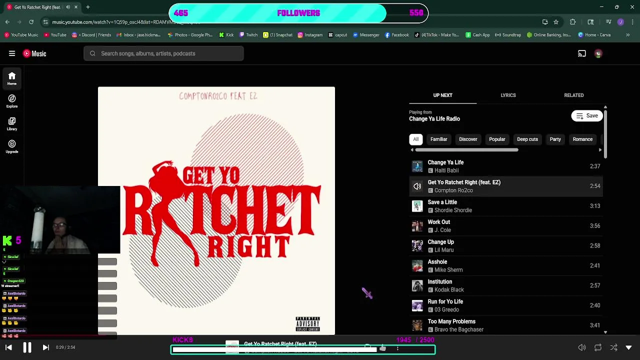Go to Home in the sidebar

12,78
